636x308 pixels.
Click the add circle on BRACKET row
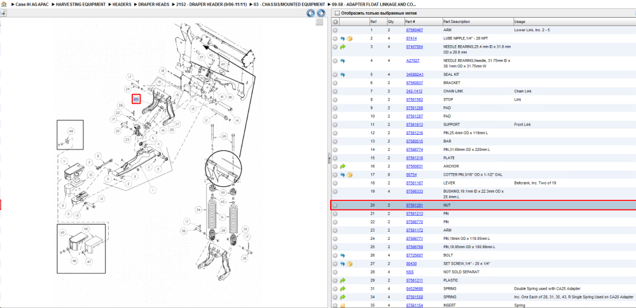coord(335,83)
